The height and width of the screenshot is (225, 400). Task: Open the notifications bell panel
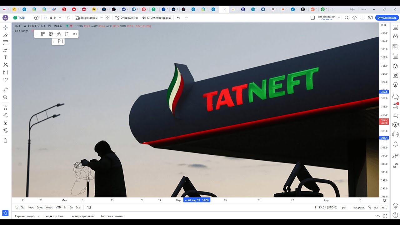[395, 144]
